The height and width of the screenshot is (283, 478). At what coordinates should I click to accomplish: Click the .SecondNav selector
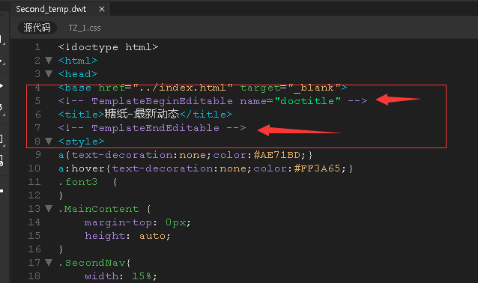coord(91,263)
